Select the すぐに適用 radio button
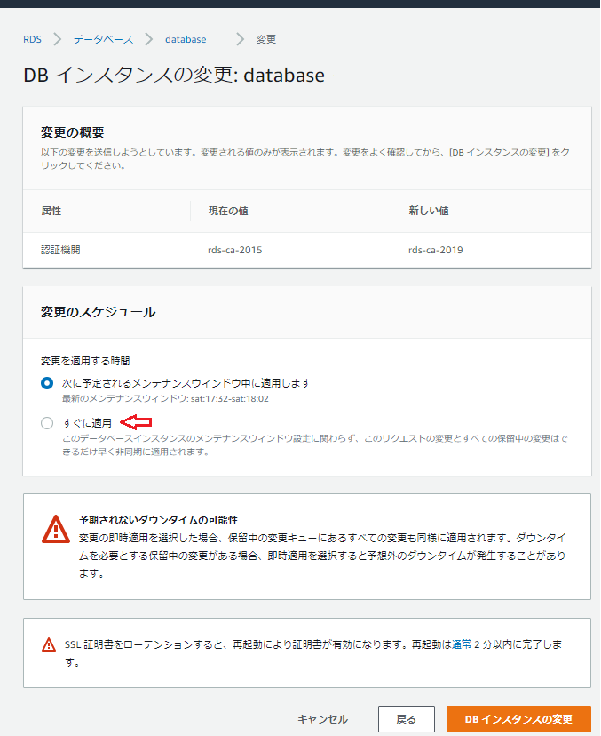601x736 pixels. pyautogui.click(x=47, y=423)
